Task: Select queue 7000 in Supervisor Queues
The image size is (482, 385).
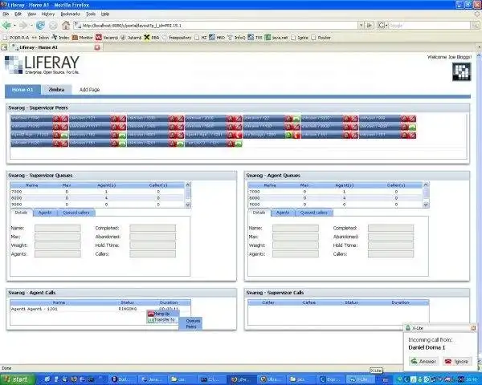Action: coord(97,192)
